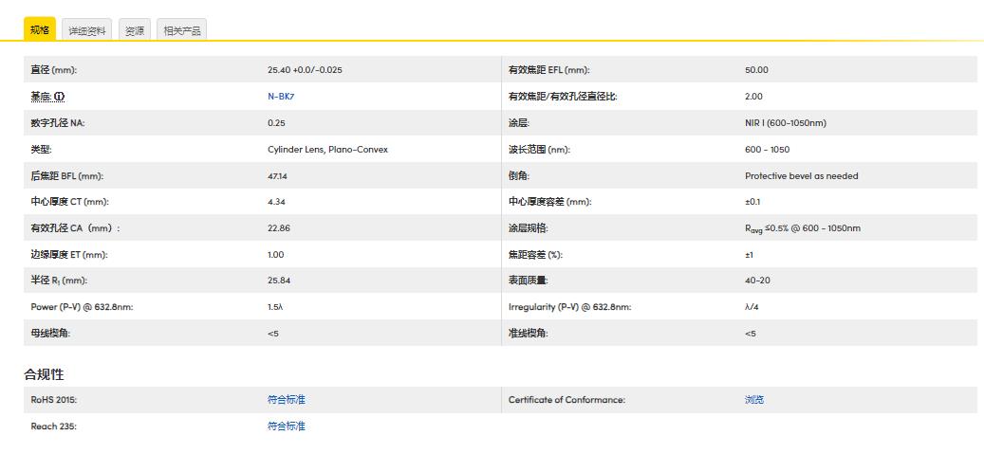Click the Certificate of Conformance label
The image size is (984, 453).
[x=566, y=400]
